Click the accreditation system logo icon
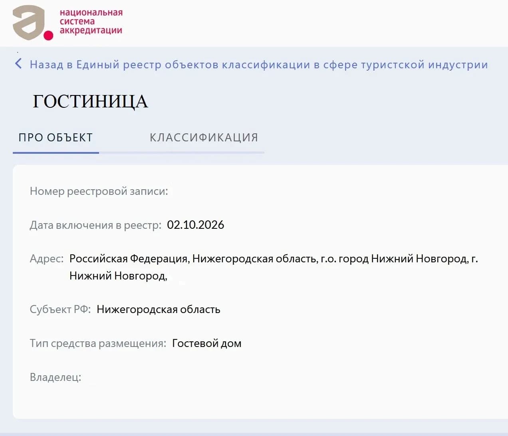The image size is (508, 436). tap(33, 23)
